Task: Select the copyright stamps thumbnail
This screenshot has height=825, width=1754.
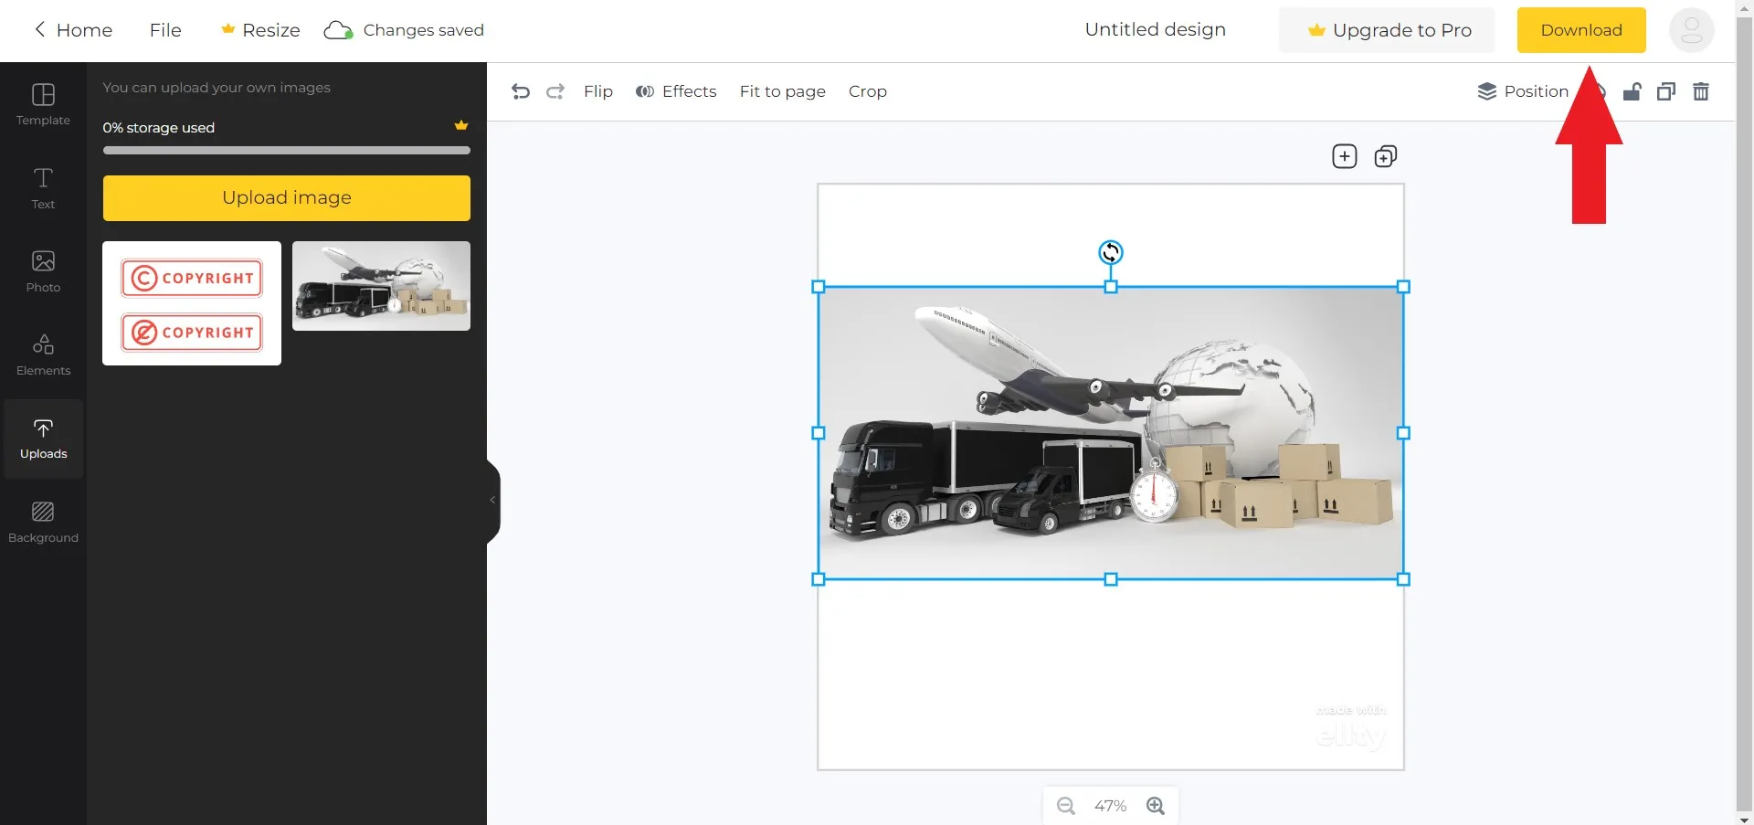Action: click(192, 303)
